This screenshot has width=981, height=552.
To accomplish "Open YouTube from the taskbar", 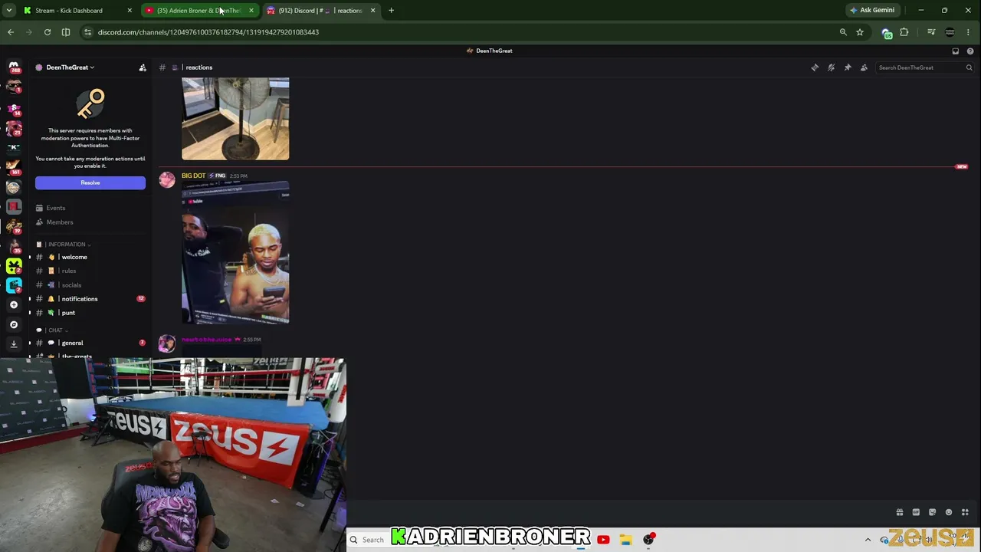I will tap(603, 540).
